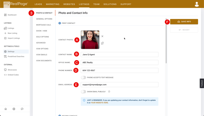The height and width of the screenshot is (116, 204).
Task: Open the Feedback side tab
Action: 202,83
